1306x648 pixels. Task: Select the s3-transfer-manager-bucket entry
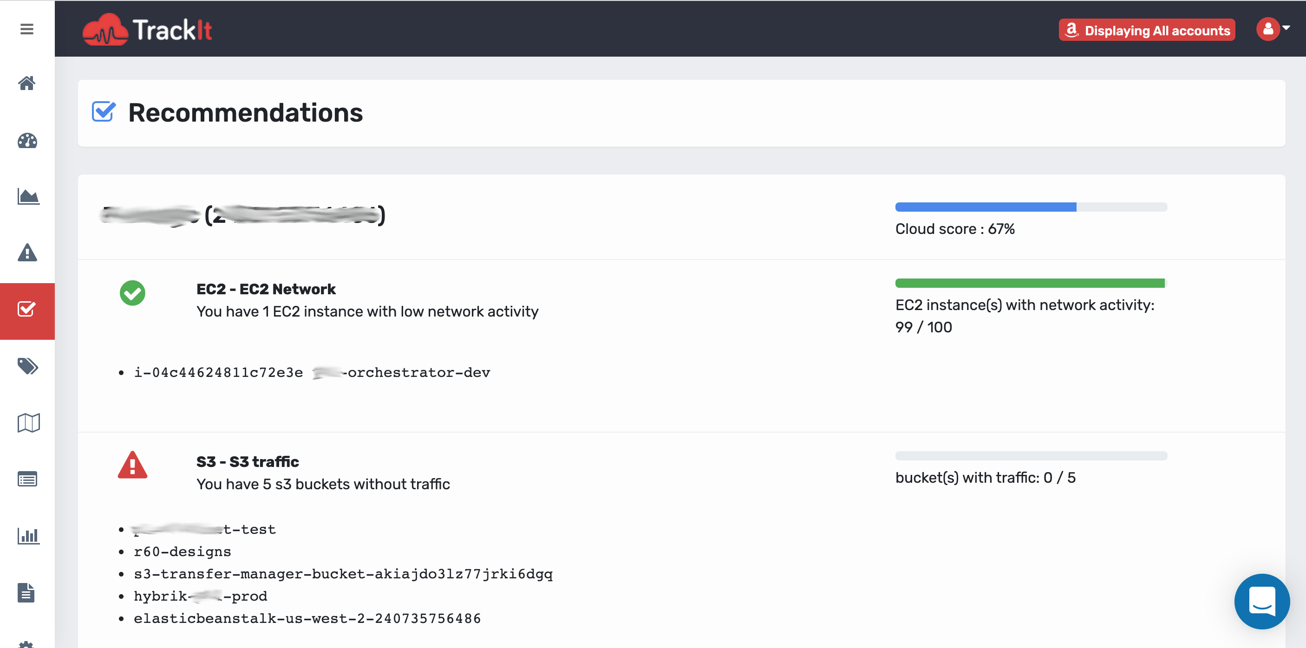pos(343,574)
